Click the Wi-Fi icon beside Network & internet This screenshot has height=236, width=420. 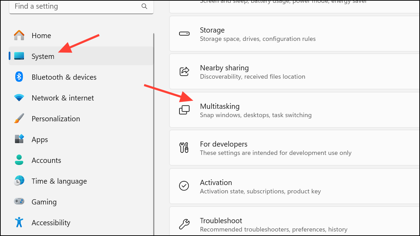(19, 97)
